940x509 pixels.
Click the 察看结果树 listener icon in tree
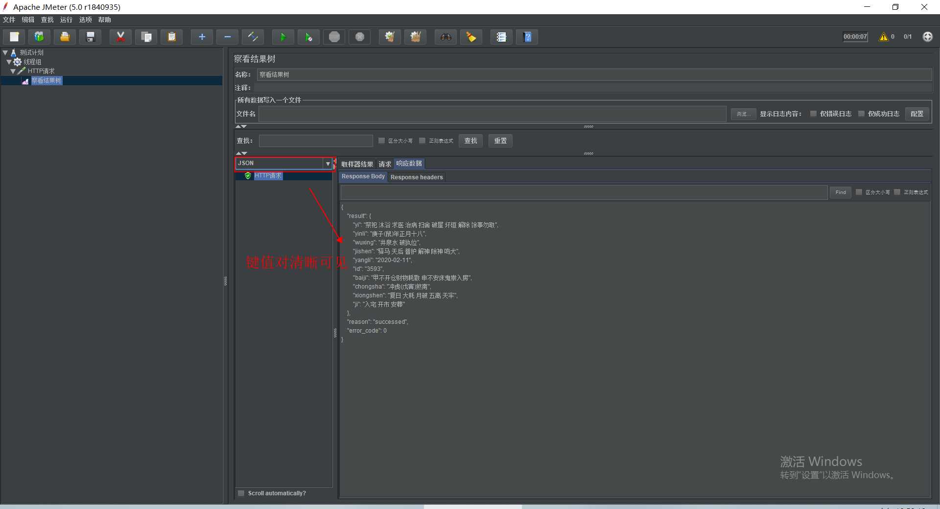coord(25,81)
